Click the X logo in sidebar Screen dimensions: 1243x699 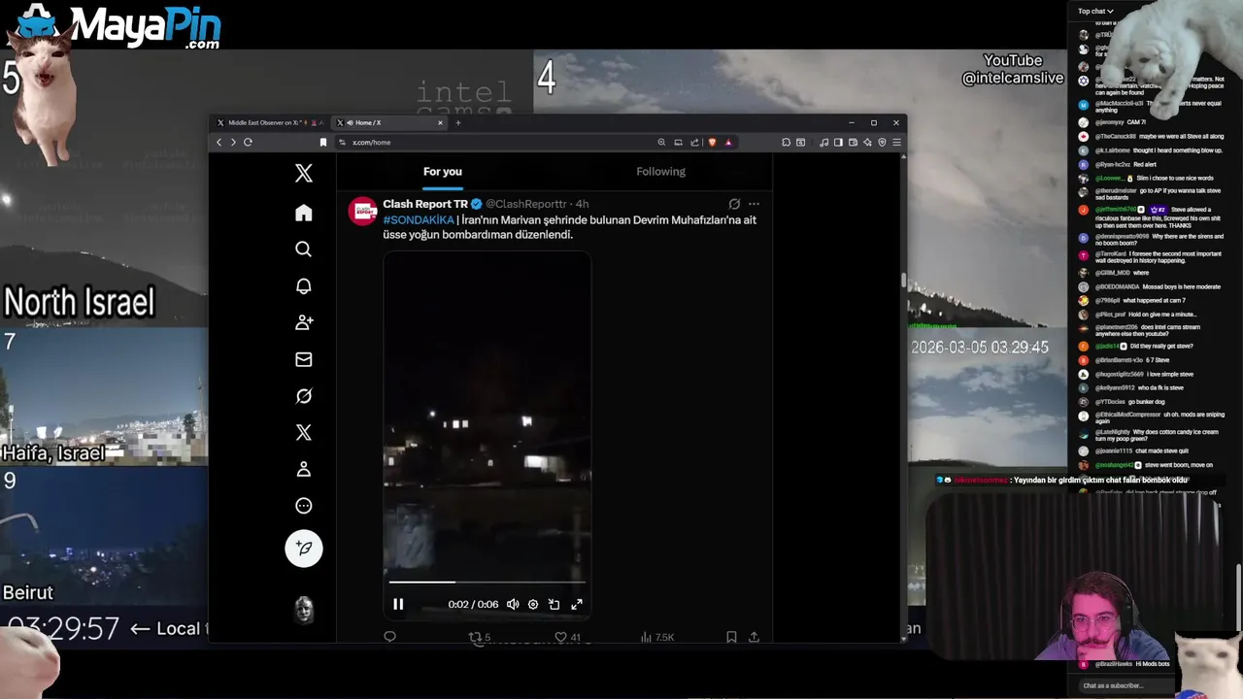(304, 173)
